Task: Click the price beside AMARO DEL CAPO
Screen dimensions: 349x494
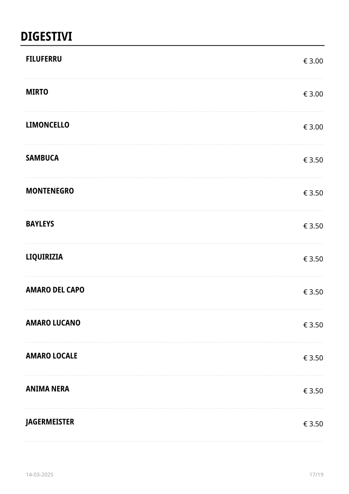Action: (x=313, y=292)
